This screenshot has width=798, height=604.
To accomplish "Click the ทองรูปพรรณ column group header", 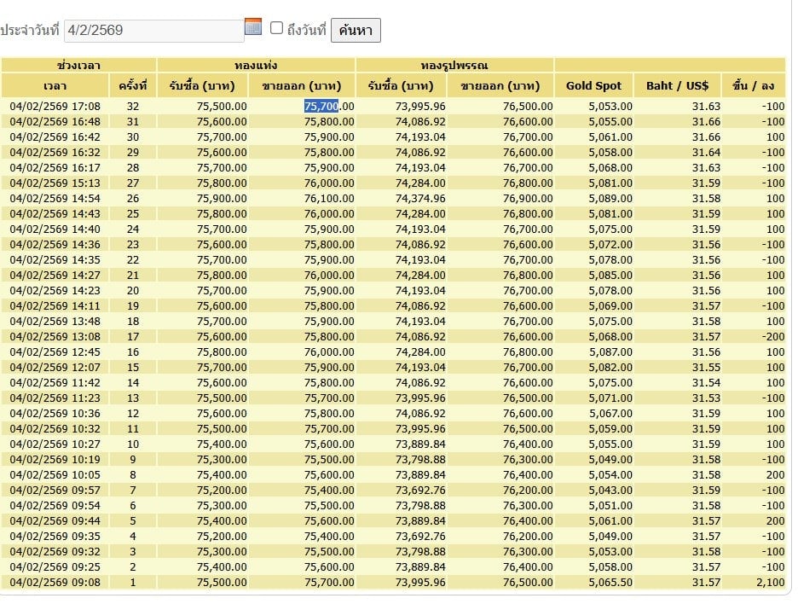I will tap(454, 65).
